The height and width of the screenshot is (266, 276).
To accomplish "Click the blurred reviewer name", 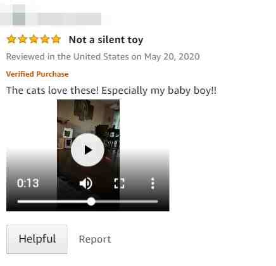I will click(x=65, y=19).
